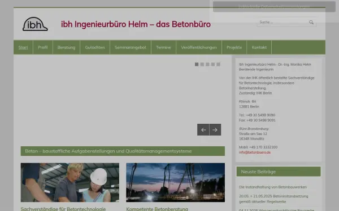The height and width of the screenshot is (211, 339).
Task: Click thumbnail of people with white helmet
Action: click(70, 182)
